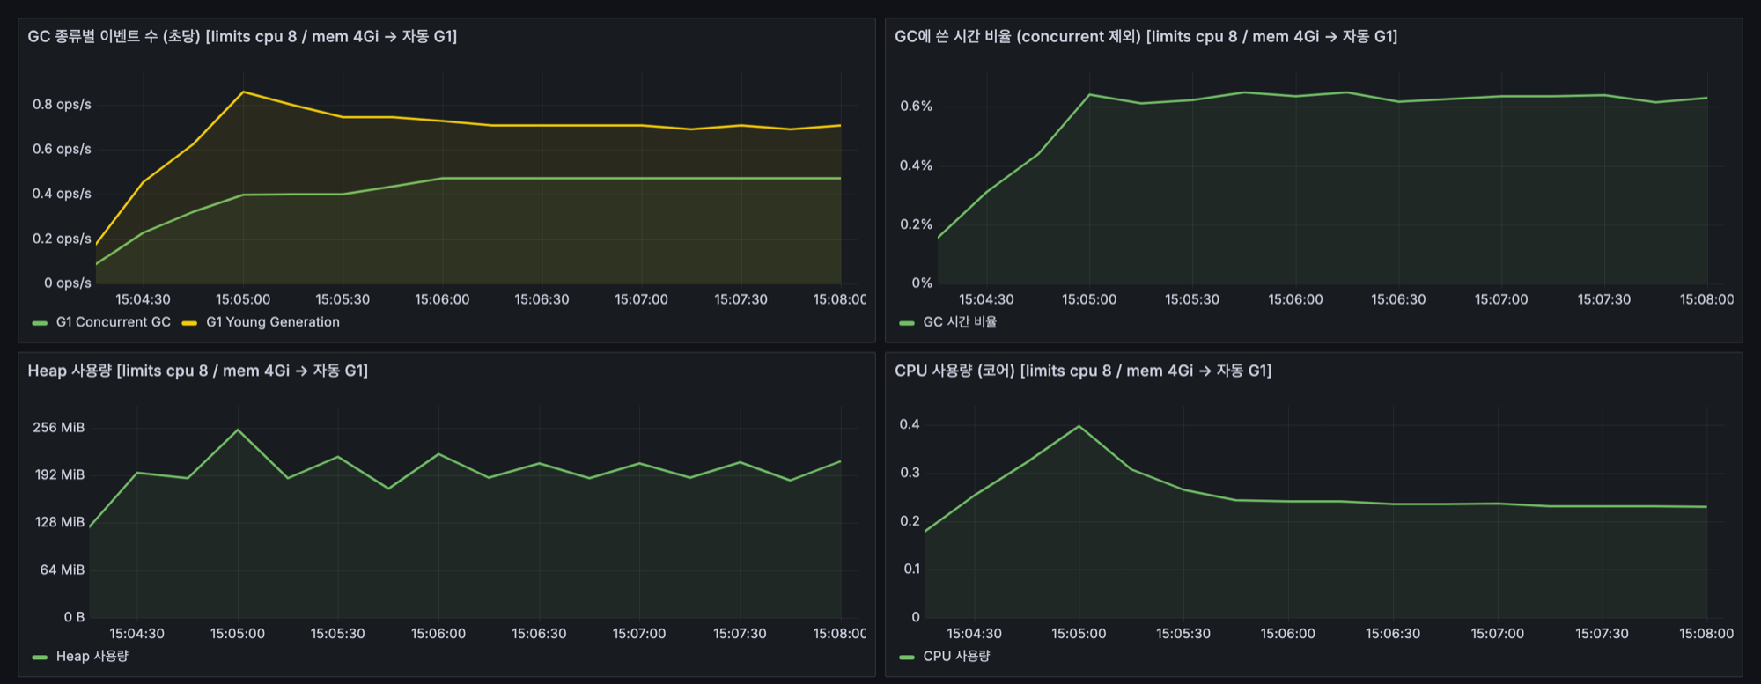Click 0.2% axis label in GC time panel
The width and height of the screenshot is (1761, 684).
pos(916,224)
